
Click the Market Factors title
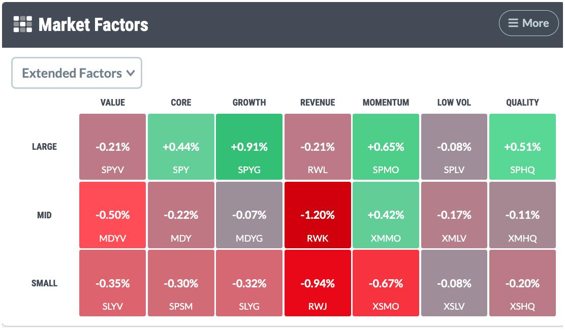pyautogui.click(x=93, y=24)
